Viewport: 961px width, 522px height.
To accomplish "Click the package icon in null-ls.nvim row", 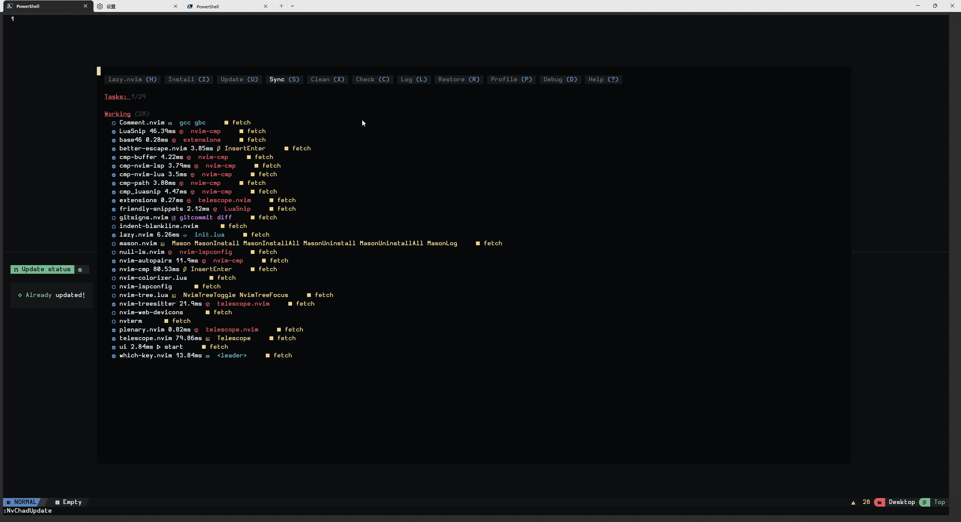I will (170, 252).
